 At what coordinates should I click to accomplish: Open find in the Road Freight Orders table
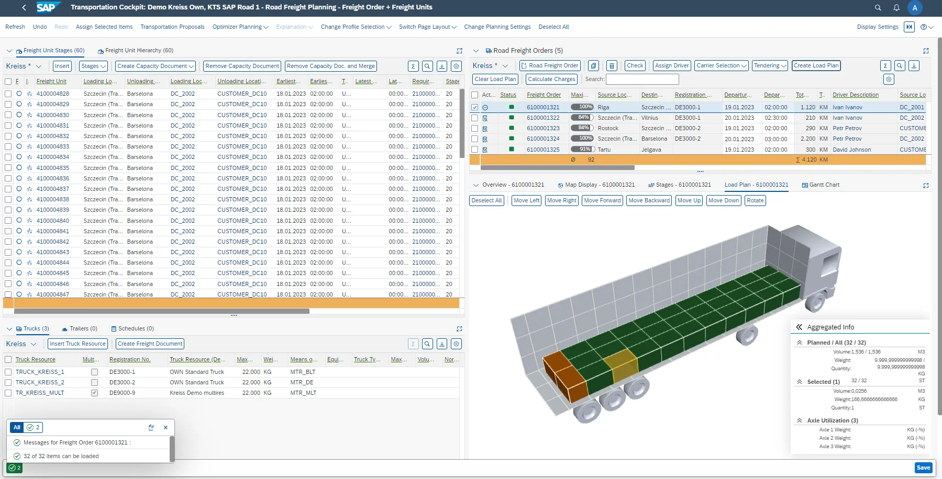coord(900,66)
